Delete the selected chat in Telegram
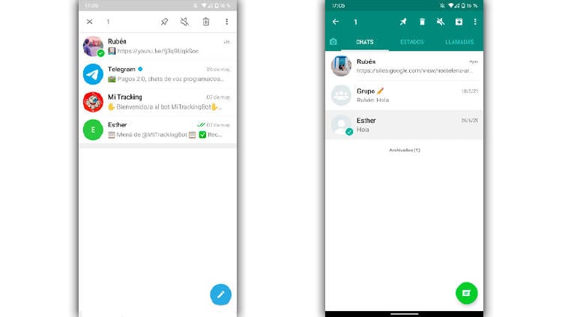Image resolution: width=562 pixels, height=317 pixels. [206, 22]
